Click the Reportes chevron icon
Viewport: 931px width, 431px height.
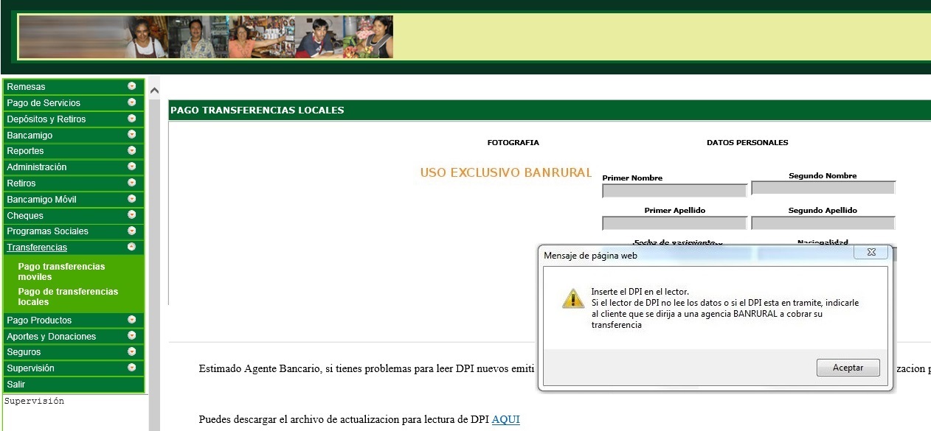click(x=132, y=150)
